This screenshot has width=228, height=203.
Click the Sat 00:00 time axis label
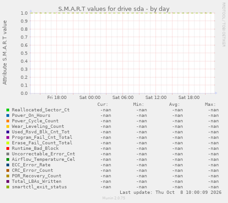pyautogui.click(x=90, y=98)
